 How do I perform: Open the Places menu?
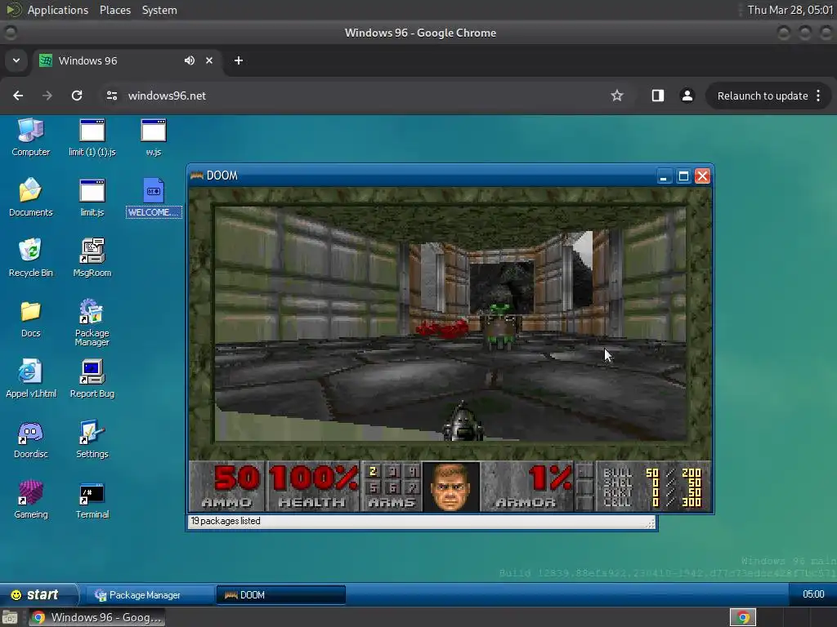pyautogui.click(x=114, y=10)
